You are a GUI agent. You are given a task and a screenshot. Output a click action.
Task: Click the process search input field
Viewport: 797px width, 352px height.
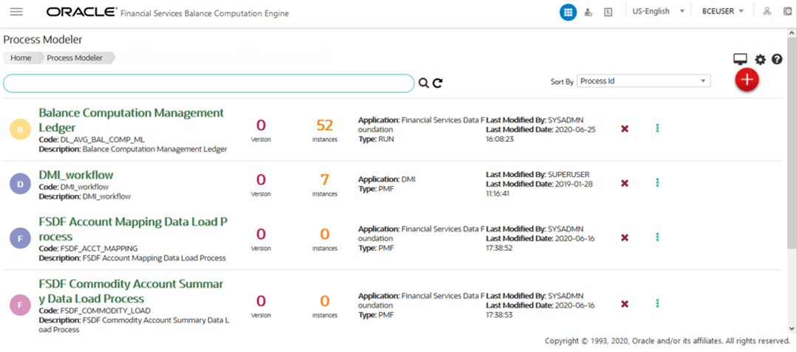209,83
